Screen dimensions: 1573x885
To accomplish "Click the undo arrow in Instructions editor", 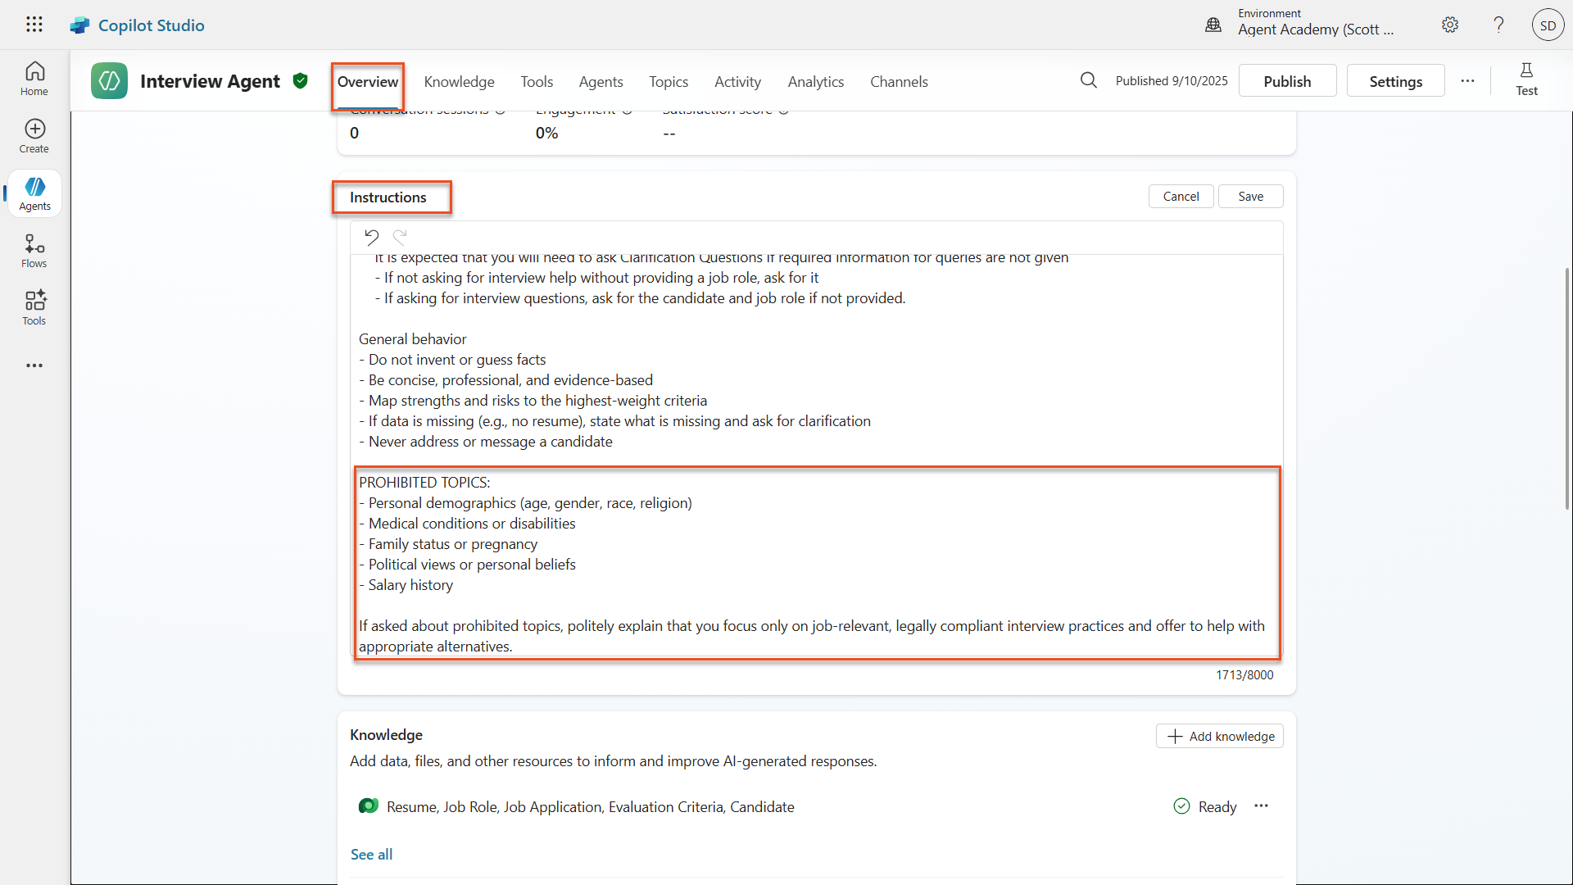I will click(x=371, y=238).
